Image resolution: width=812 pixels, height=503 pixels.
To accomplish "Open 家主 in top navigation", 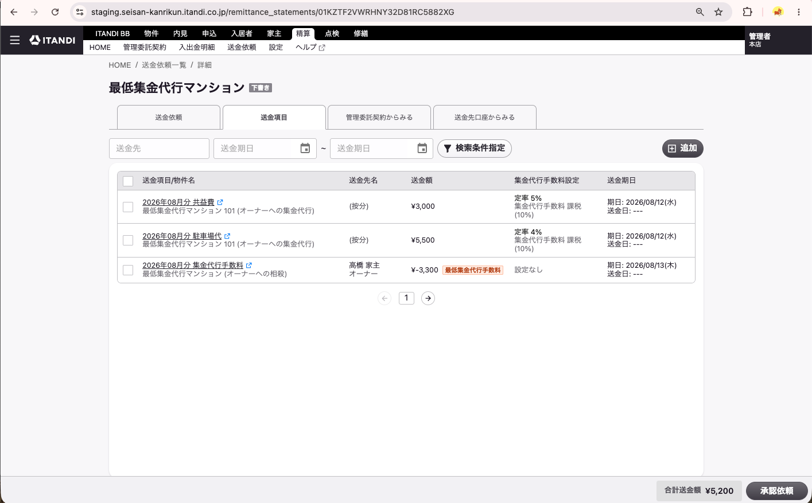I will [x=274, y=33].
